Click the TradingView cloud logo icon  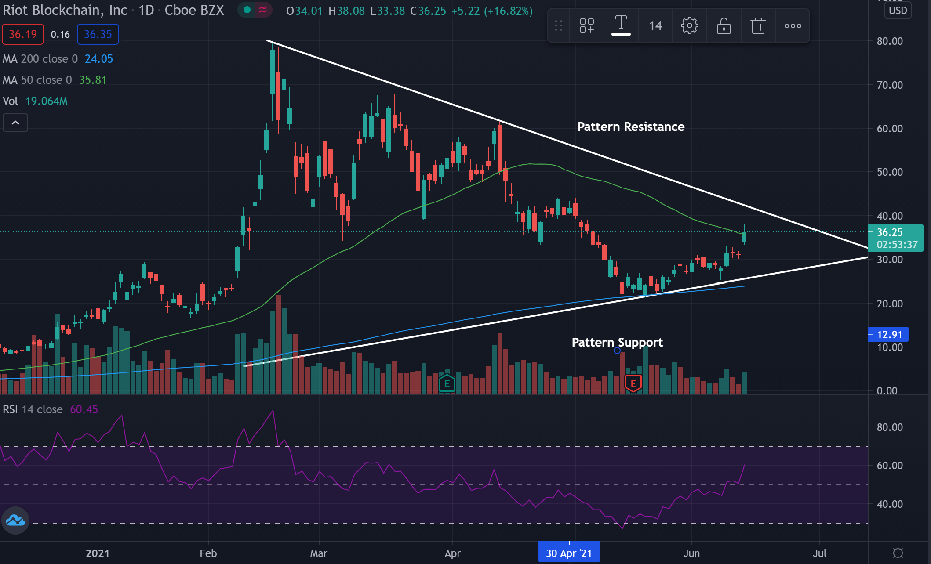click(15, 521)
